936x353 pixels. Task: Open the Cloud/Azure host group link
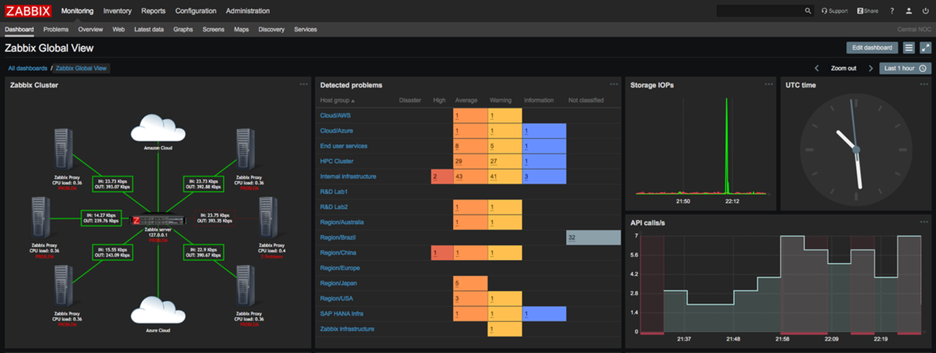[337, 130]
